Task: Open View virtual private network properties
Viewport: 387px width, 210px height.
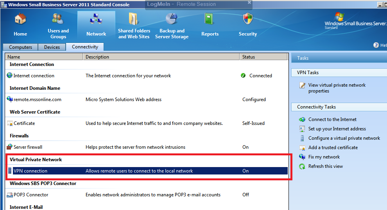Action: pos(337,88)
